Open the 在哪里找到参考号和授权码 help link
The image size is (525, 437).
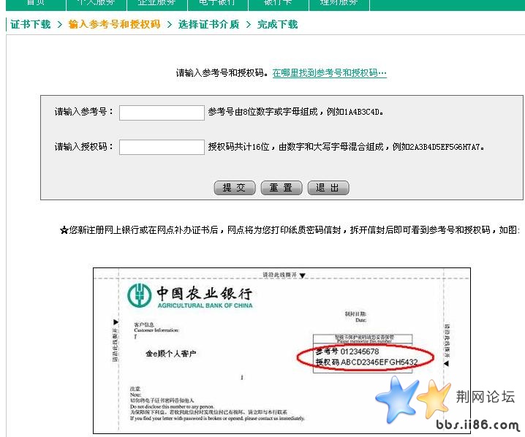(x=330, y=73)
